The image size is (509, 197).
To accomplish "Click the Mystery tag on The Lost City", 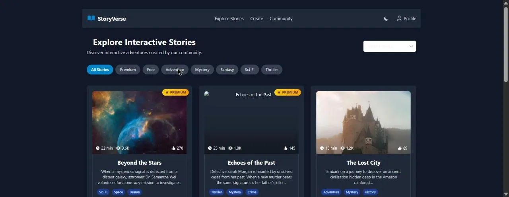I will [352, 192].
